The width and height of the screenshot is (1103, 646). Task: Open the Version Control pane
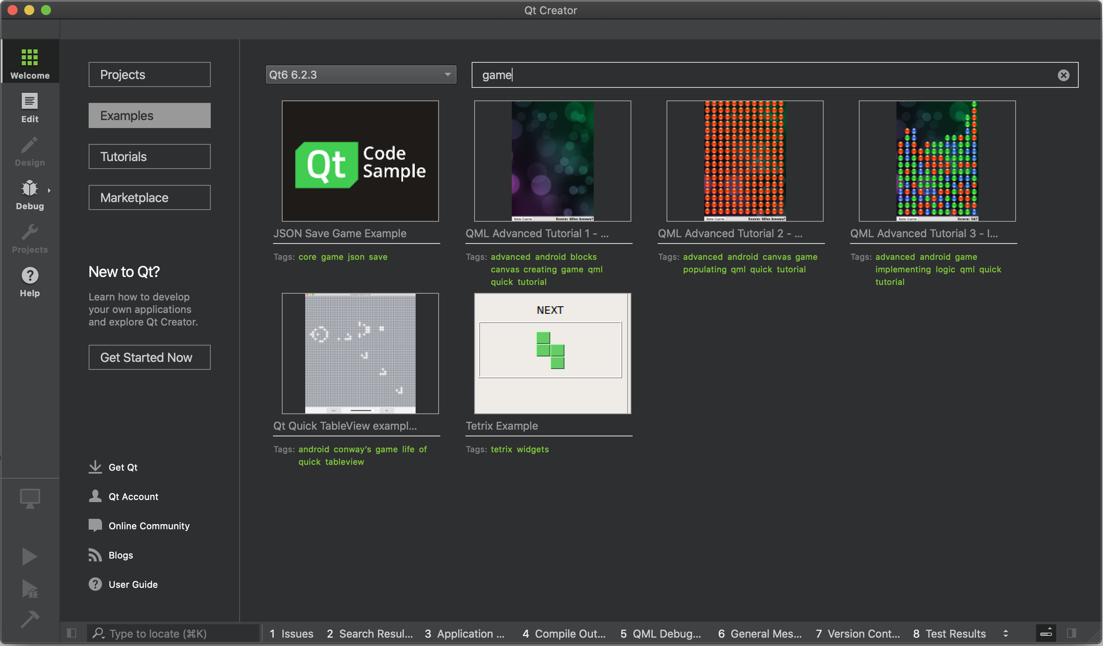(x=858, y=633)
